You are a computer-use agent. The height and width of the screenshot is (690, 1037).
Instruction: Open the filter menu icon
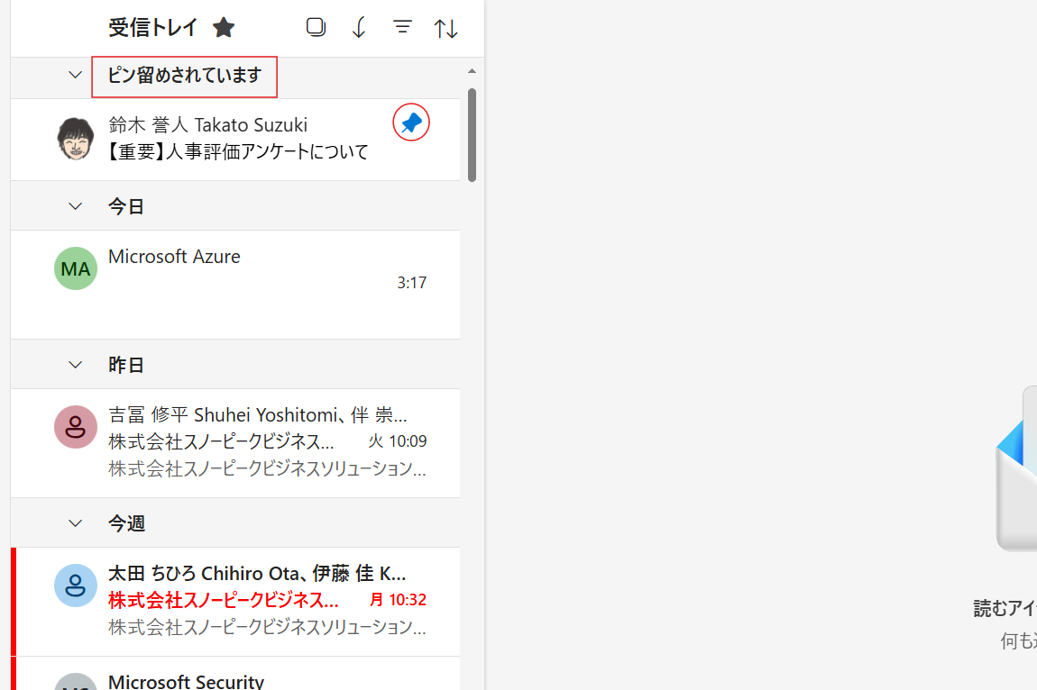pyautogui.click(x=402, y=28)
